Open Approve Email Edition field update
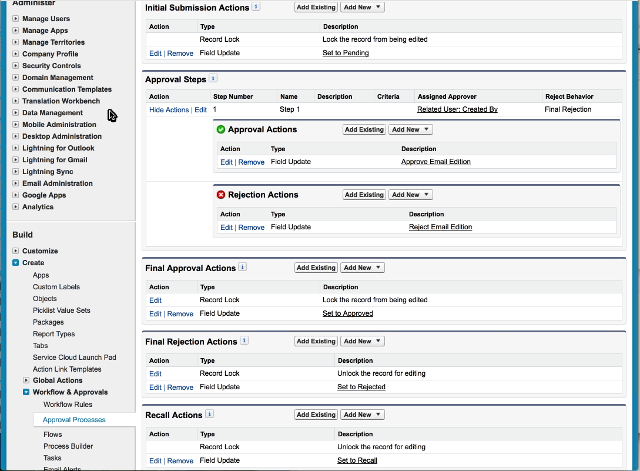 pos(435,162)
